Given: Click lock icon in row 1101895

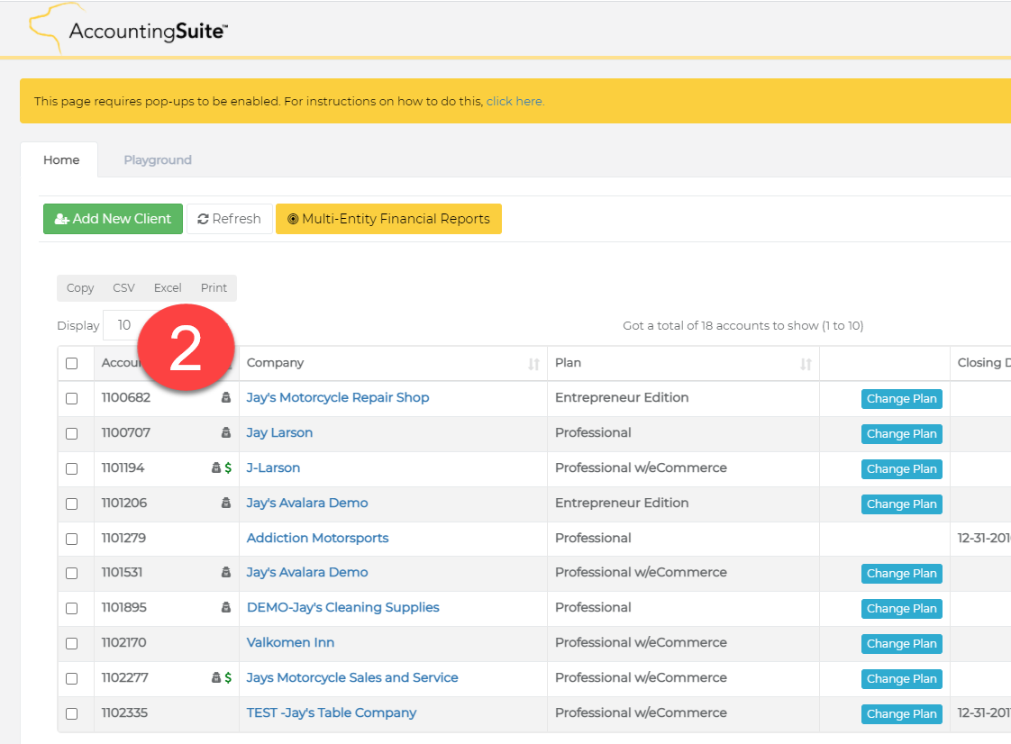Looking at the screenshot, I should click(x=225, y=607).
